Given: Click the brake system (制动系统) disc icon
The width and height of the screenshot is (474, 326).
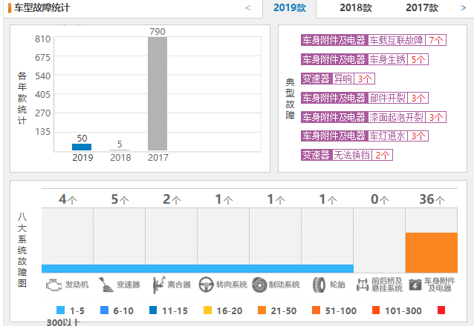Looking at the screenshot, I should [x=259, y=285].
